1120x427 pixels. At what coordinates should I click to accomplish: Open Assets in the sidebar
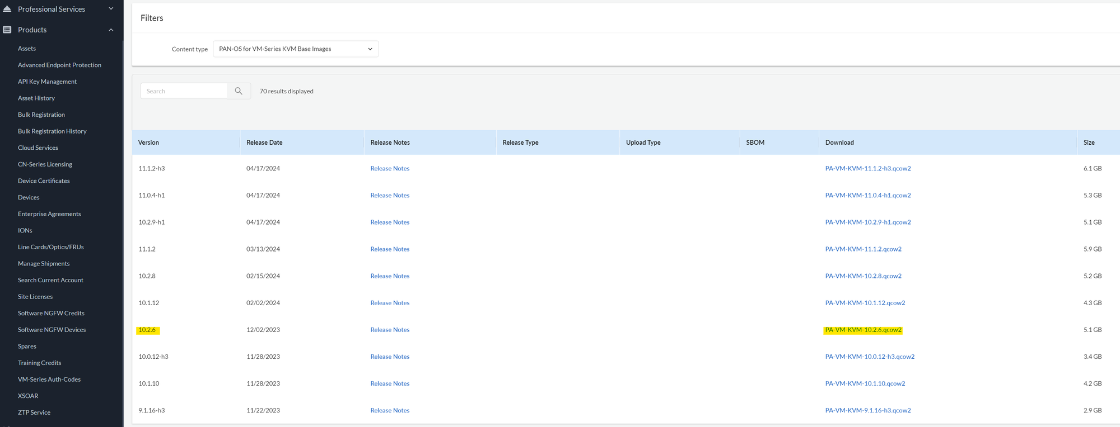coord(27,49)
